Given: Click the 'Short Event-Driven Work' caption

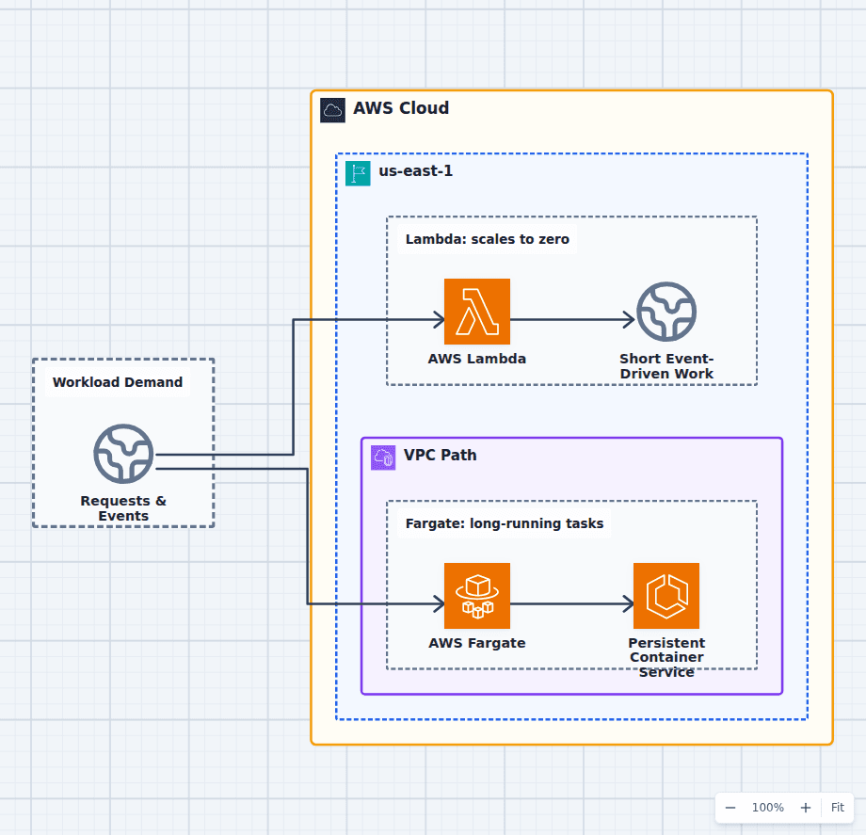Looking at the screenshot, I should [x=666, y=366].
